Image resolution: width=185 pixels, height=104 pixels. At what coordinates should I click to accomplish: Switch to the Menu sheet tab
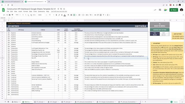pyautogui.click(x=16, y=102)
